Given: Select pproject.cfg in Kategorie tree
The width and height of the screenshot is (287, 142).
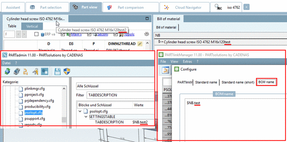Looking at the screenshot, I should pyautogui.click(x=34, y=95).
